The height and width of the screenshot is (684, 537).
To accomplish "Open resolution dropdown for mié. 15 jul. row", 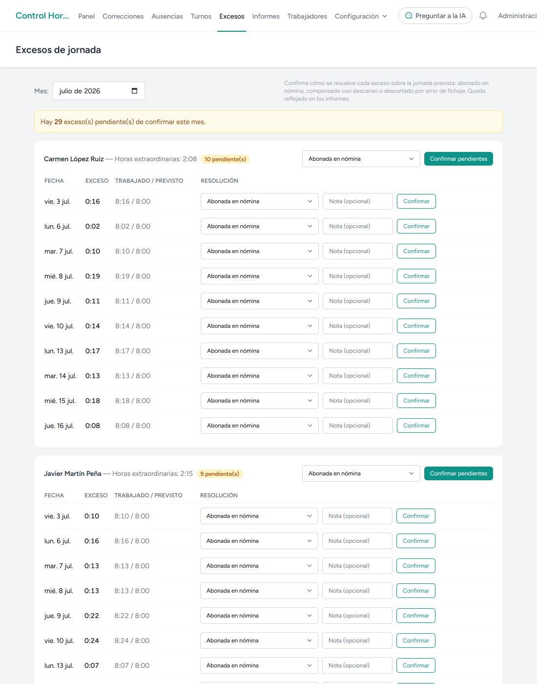I will (x=260, y=401).
